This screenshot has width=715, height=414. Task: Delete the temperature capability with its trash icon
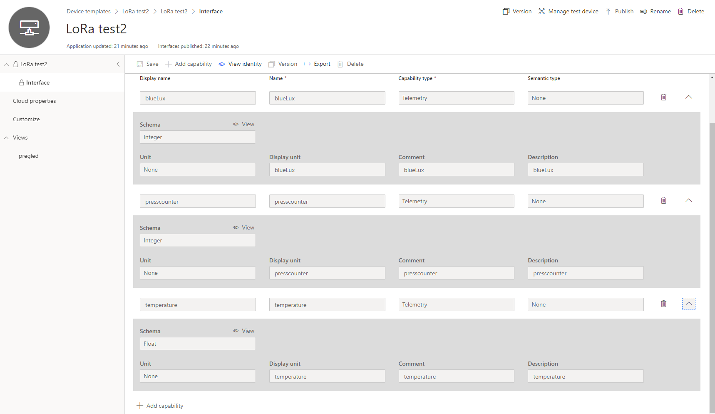(x=663, y=304)
